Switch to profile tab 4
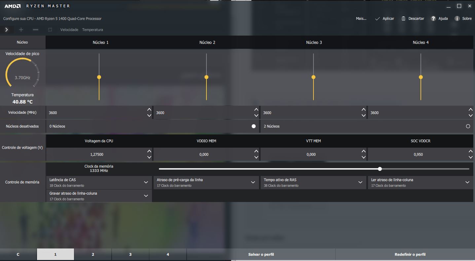This screenshot has height=261, width=475. [168, 254]
